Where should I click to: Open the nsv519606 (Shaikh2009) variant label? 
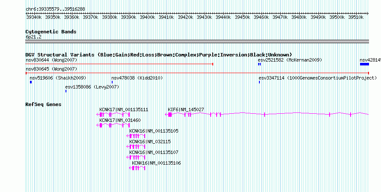58,78
